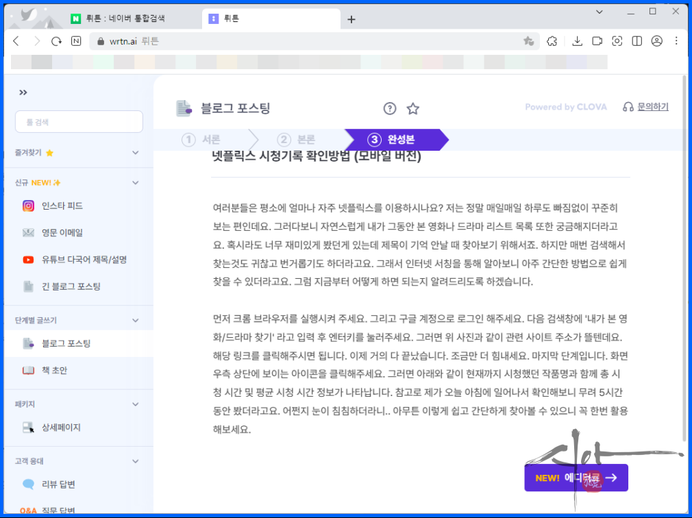This screenshot has width=692, height=518.
Task: Collapse the 패키지 section chevron
Action: point(136,404)
